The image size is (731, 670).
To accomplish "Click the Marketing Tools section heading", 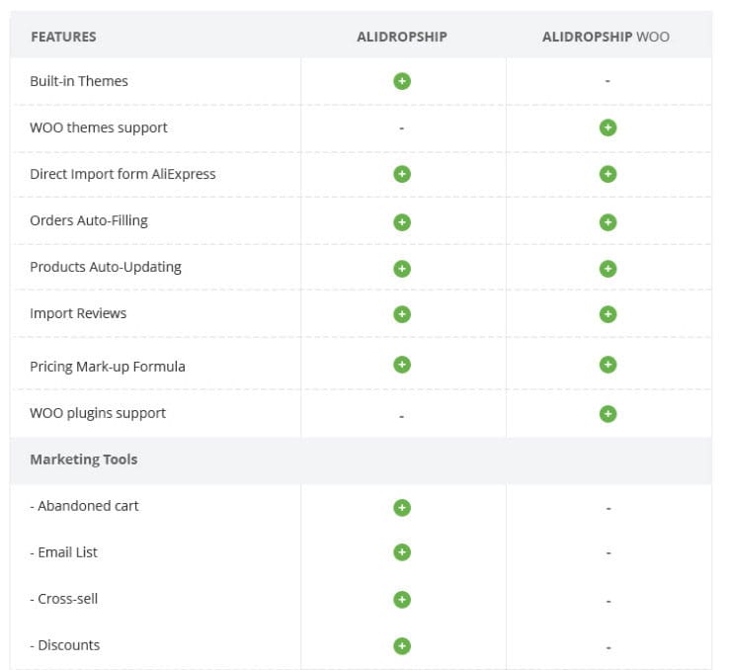I will (x=84, y=460).
